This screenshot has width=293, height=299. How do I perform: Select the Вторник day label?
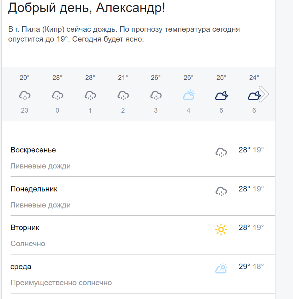pyautogui.click(x=25, y=228)
